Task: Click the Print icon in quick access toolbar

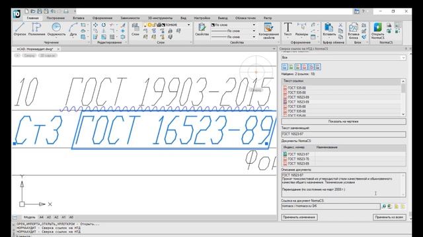Action: coord(66,11)
